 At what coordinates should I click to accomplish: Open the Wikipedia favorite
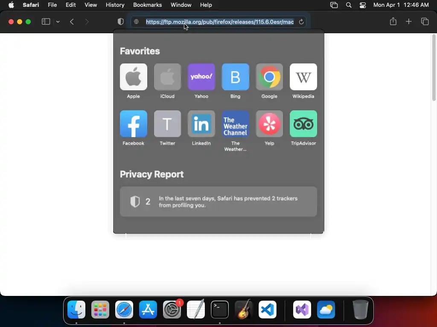[303, 77]
